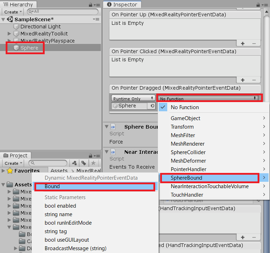Open MeshDeformer submenu
Viewport: 270px width, 253px height.
(214, 161)
